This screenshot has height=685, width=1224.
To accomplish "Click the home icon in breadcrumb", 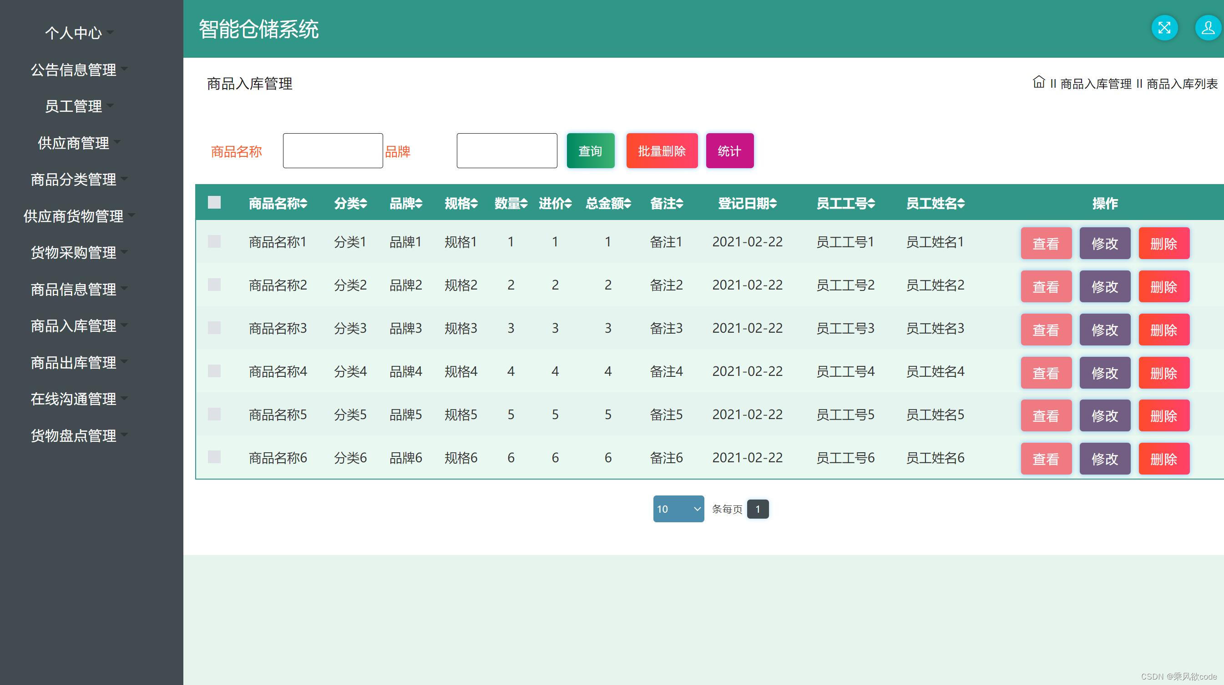I will point(1039,82).
